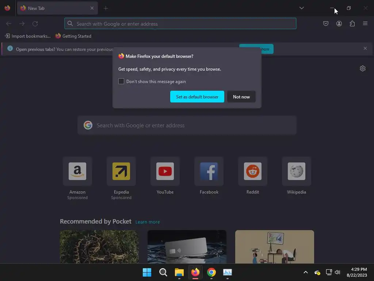374x281 pixels.
Task: Open the Wikipedia shortcut tile
Action: (x=297, y=171)
